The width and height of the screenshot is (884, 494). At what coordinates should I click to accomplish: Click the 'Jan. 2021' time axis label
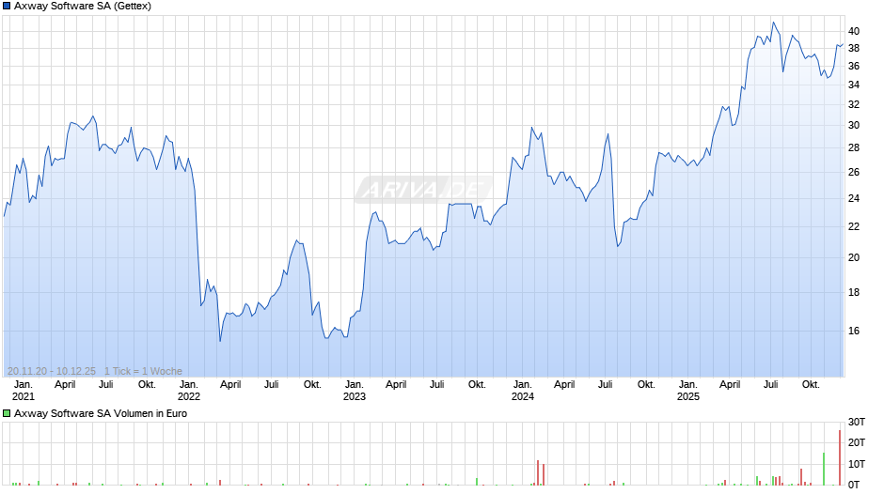coord(24,391)
